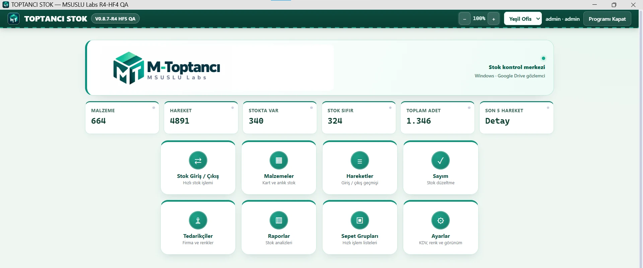Open the Stok Giriş / Çıkış arrows icon
The image size is (643, 268).
pyautogui.click(x=198, y=160)
